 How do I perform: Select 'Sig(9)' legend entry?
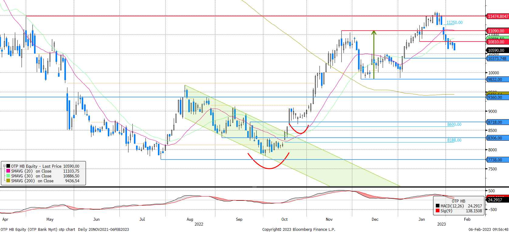[x=446, y=211]
